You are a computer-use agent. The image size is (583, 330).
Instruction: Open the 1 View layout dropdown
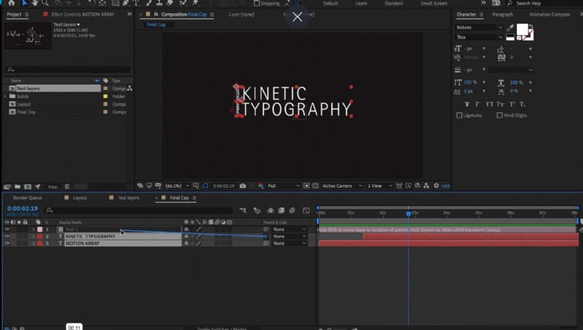coord(380,186)
